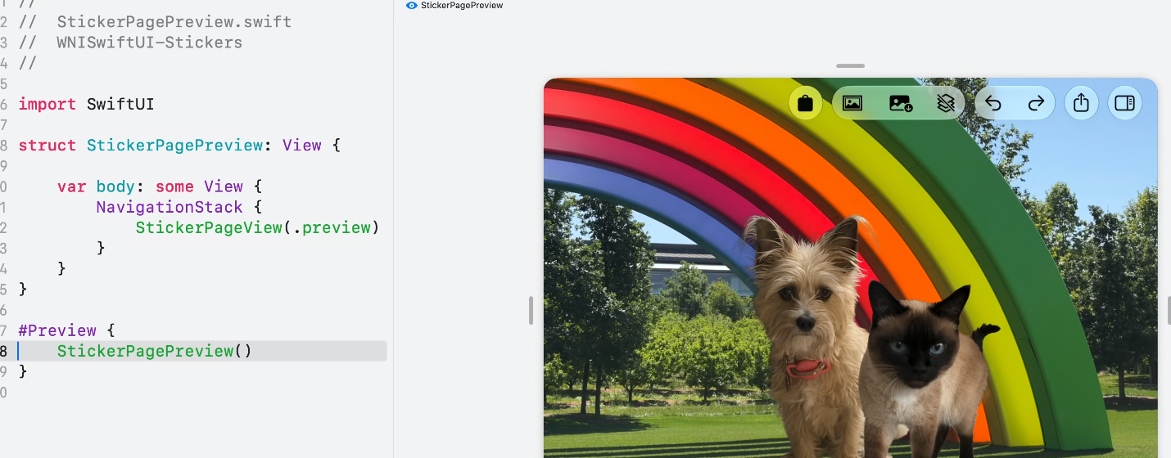Click the 'NavigationStack' keyword
This screenshot has height=458, width=1171.
[x=170, y=207]
